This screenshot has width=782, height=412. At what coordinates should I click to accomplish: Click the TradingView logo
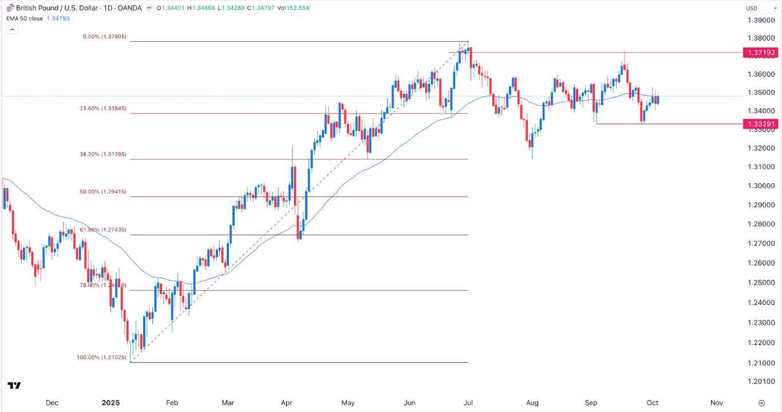[x=14, y=386]
